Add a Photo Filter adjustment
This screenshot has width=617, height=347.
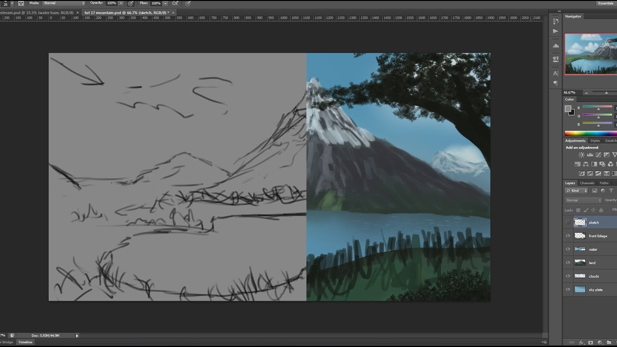coord(602,164)
